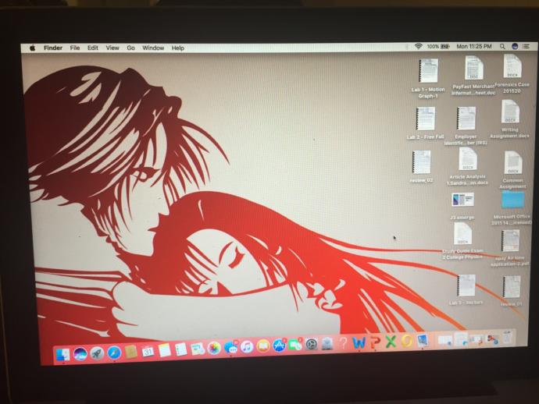The image size is (539, 404).
Task: Select Microsoft Office 2011 blue folder
Action: [x=512, y=207]
